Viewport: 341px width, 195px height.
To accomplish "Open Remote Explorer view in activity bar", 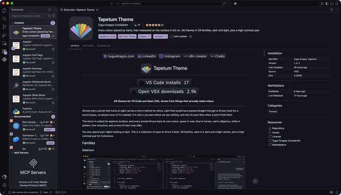I will coord(4,43).
